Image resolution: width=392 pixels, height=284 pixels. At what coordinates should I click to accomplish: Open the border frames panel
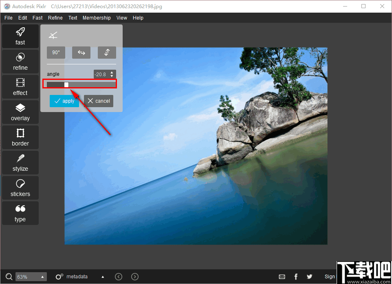(20, 137)
